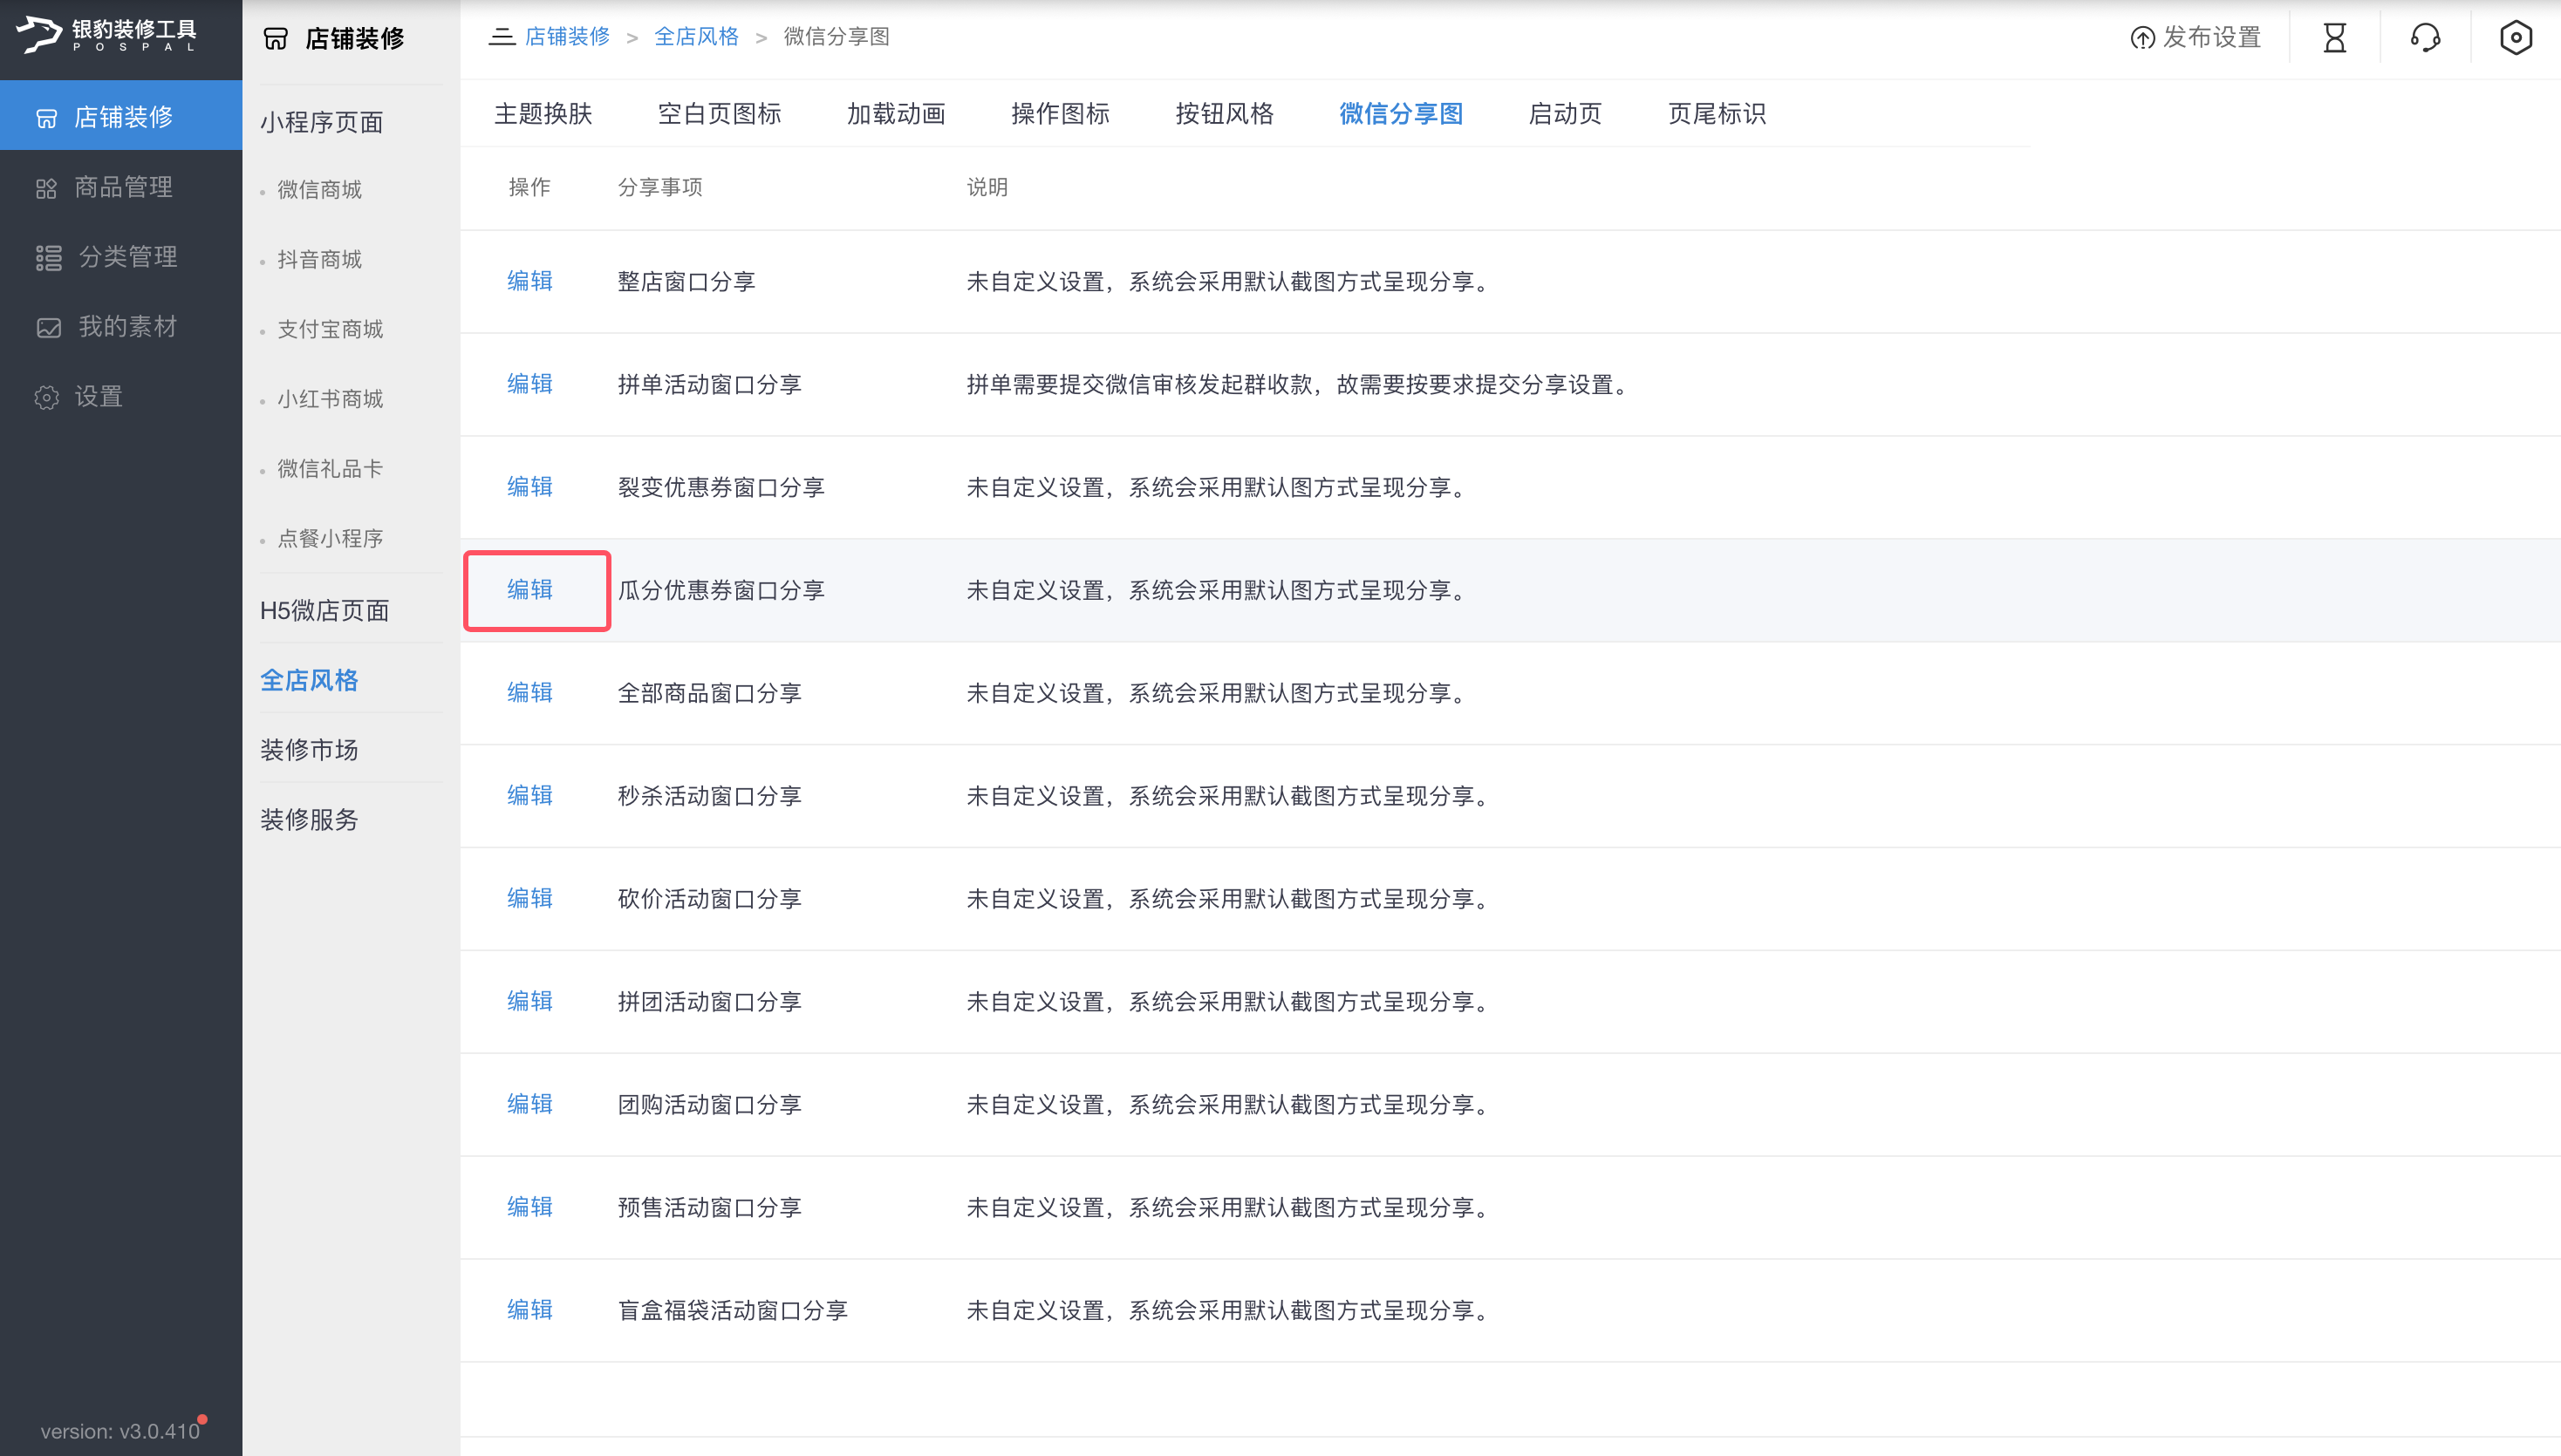Open the H5微店页面 section
The width and height of the screenshot is (2561, 1456).
[x=324, y=610]
